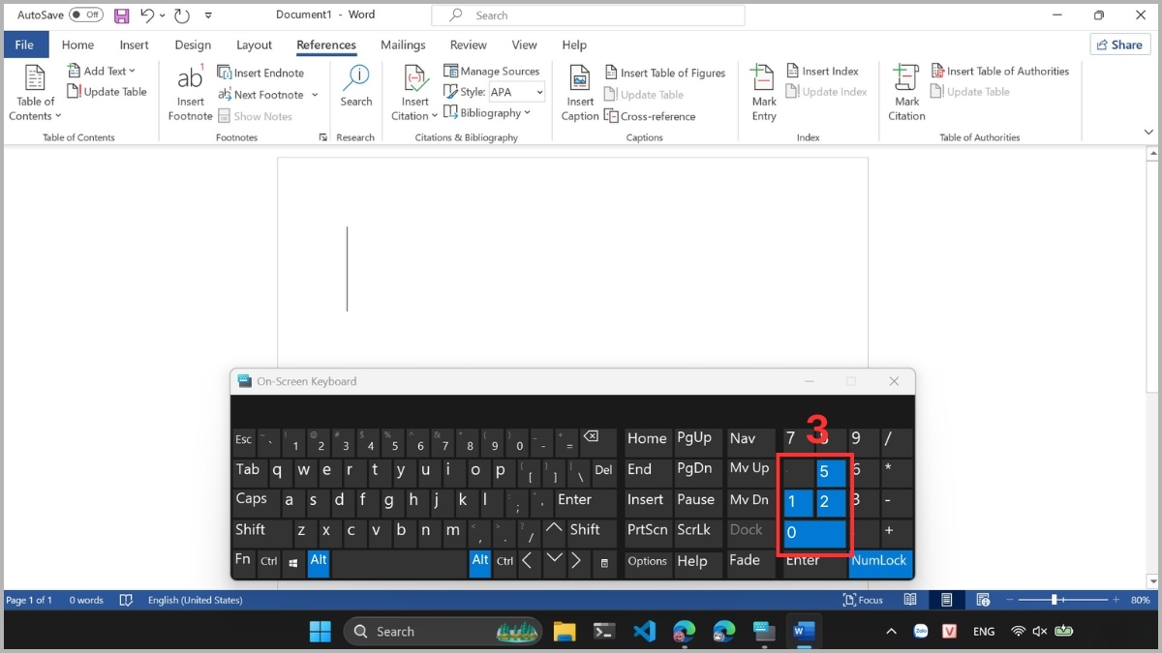Open Visual Studio Code from taskbar
Viewport: 1162px width, 653px height.
tap(645, 632)
